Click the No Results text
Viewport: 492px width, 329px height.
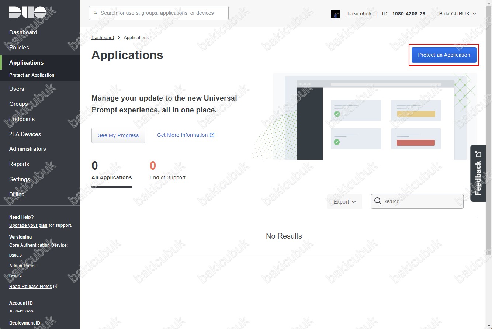pos(284,236)
